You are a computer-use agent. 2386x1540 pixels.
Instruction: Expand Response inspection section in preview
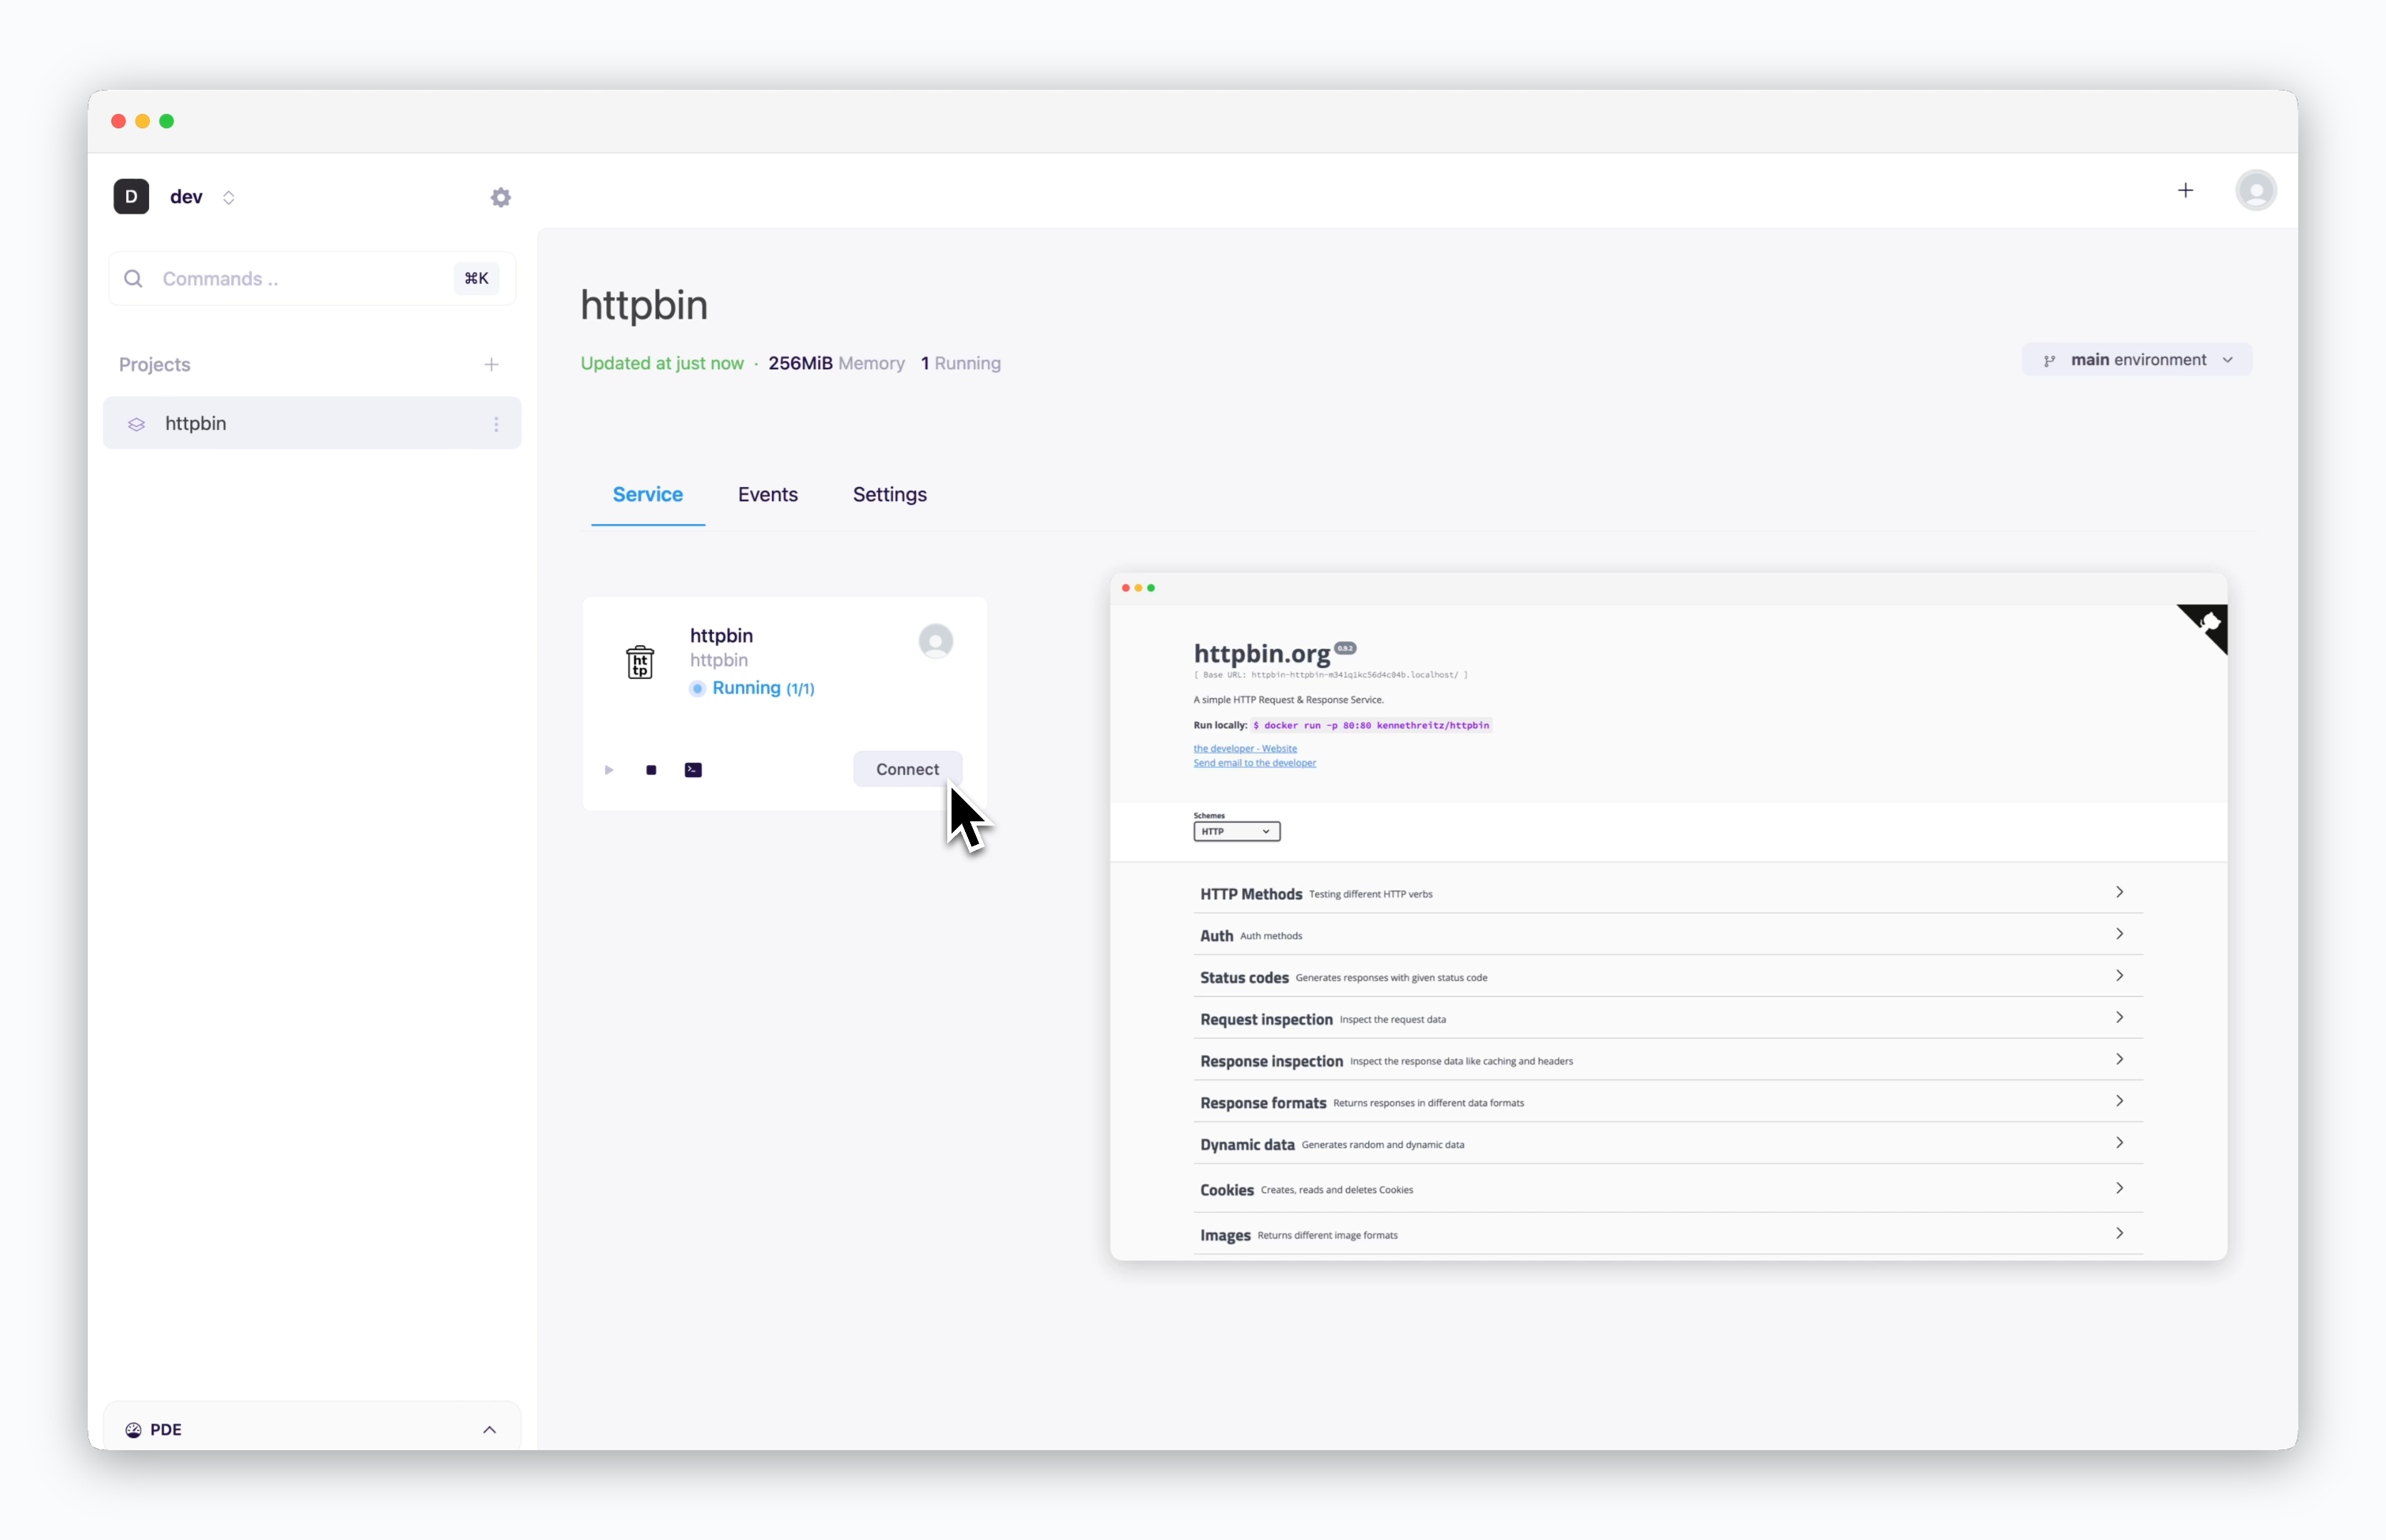[x=1668, y=1061]
